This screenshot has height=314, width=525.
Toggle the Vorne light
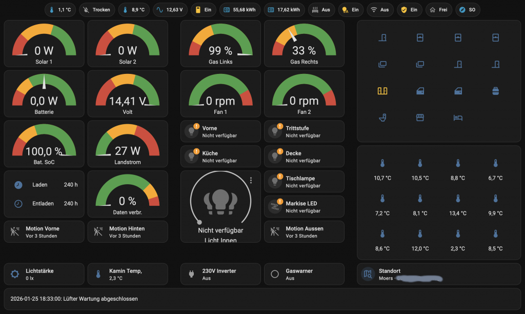(x=192, y=131)
